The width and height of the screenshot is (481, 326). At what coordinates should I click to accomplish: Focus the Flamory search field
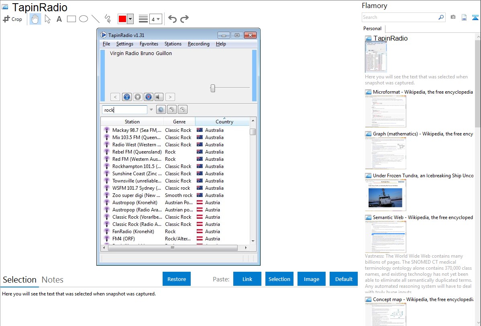[x=399, y=17]
